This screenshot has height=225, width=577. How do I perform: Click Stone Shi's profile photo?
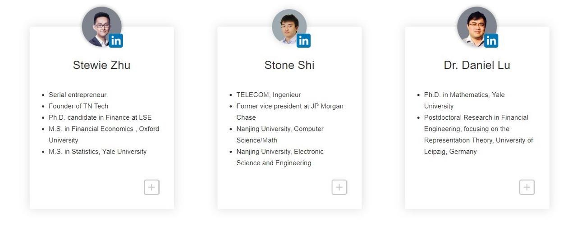pos(289,27)
